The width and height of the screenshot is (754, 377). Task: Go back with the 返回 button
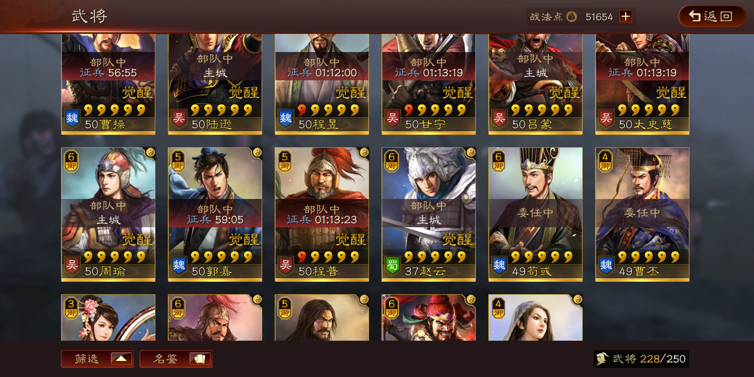coord(711,16)
